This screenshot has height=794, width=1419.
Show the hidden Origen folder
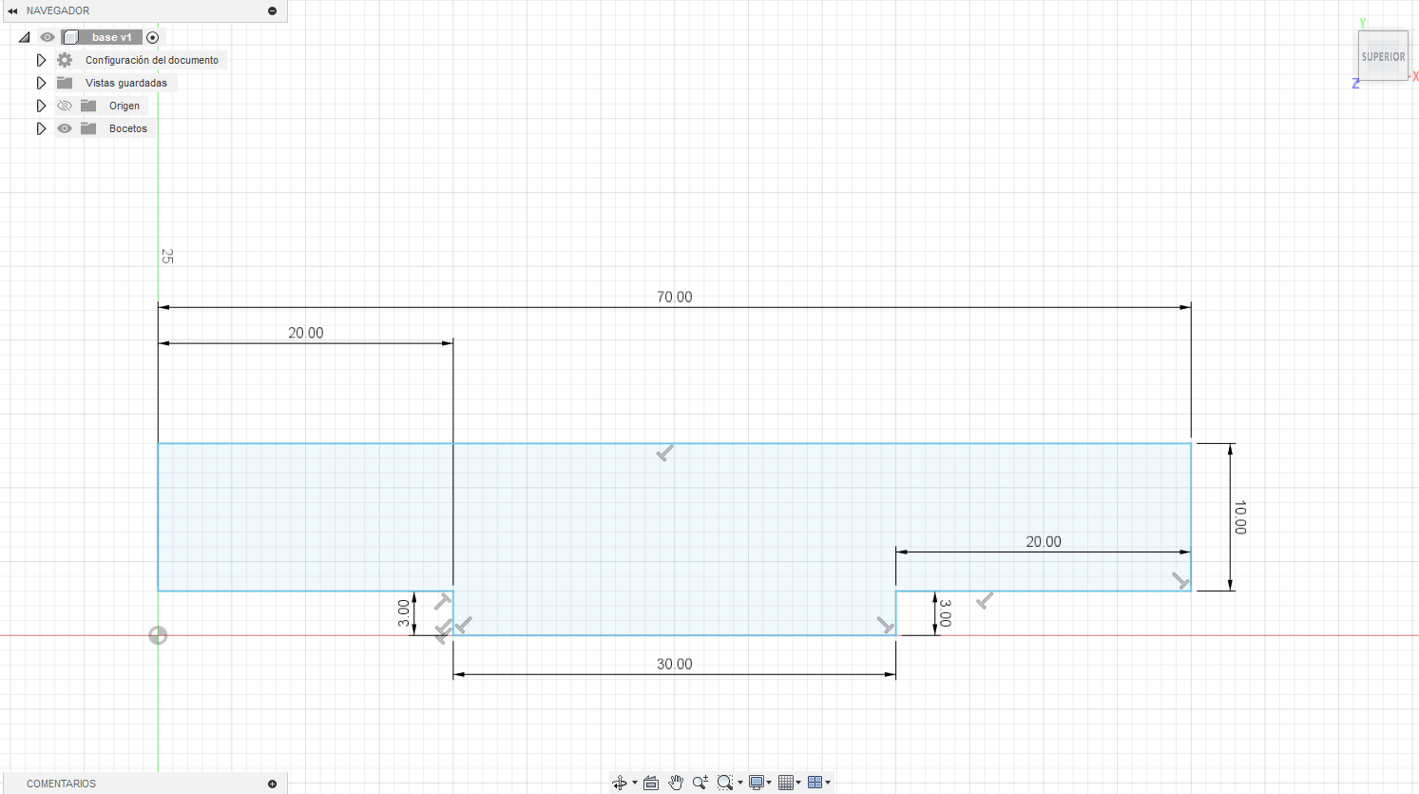click(x=65, y=106)
